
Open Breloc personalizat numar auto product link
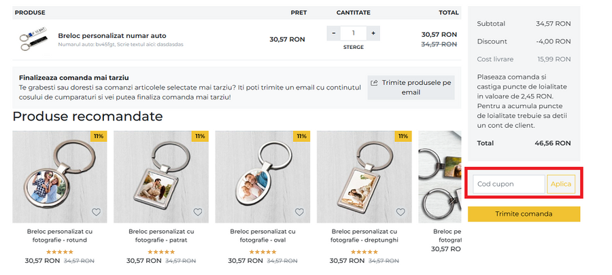112,35
